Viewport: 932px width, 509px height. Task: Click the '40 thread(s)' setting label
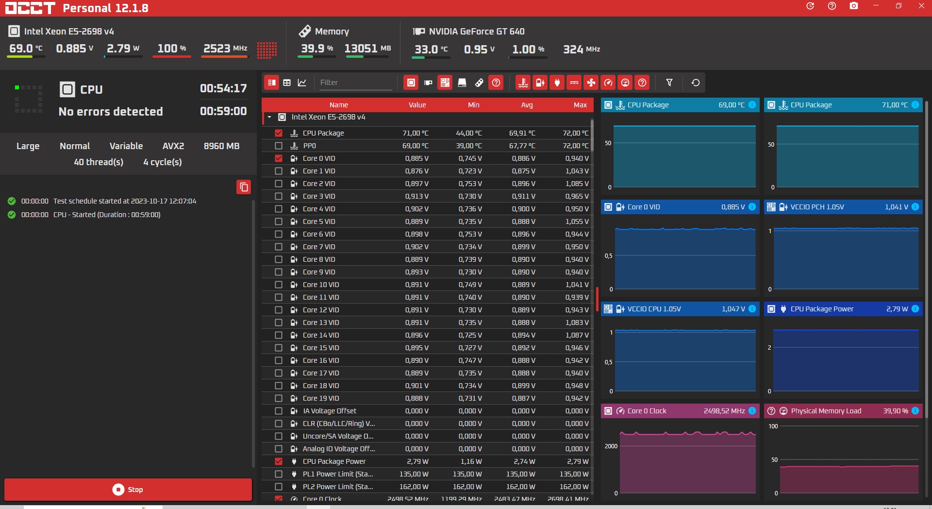click(x=99, y=162)
